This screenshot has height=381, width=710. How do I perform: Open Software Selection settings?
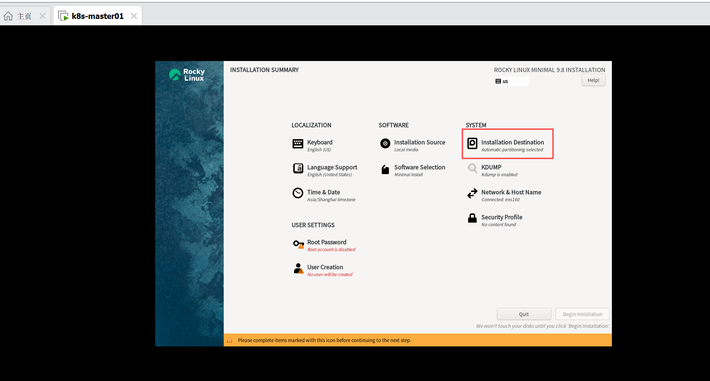pos(420,167)
